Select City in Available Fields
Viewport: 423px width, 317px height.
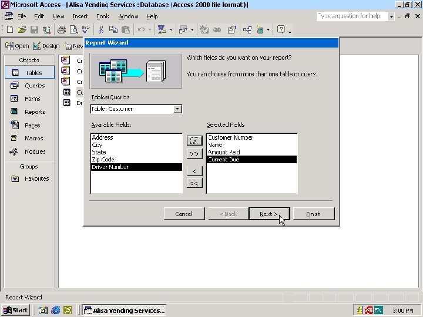point(136,145)
